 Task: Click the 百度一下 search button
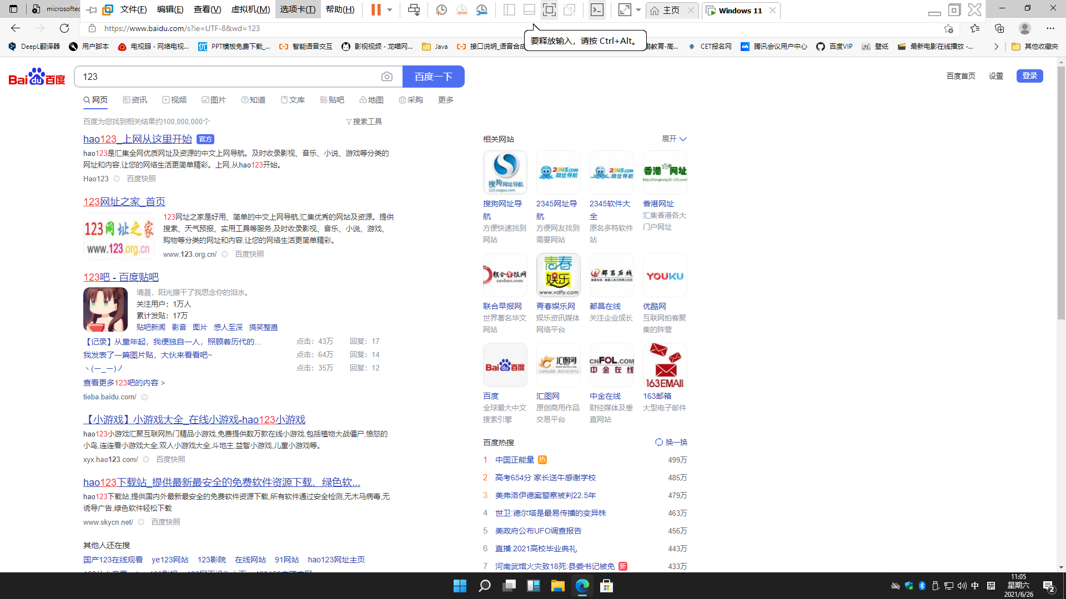[x=433, y=77]
